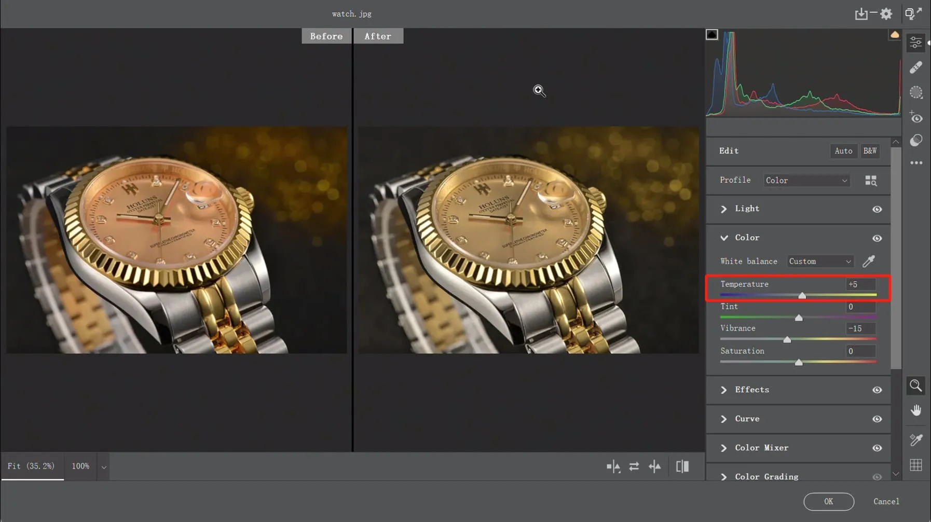931x522 pixels.
Task: Activate the Zoom tool
Action: [x=916, y=386]
